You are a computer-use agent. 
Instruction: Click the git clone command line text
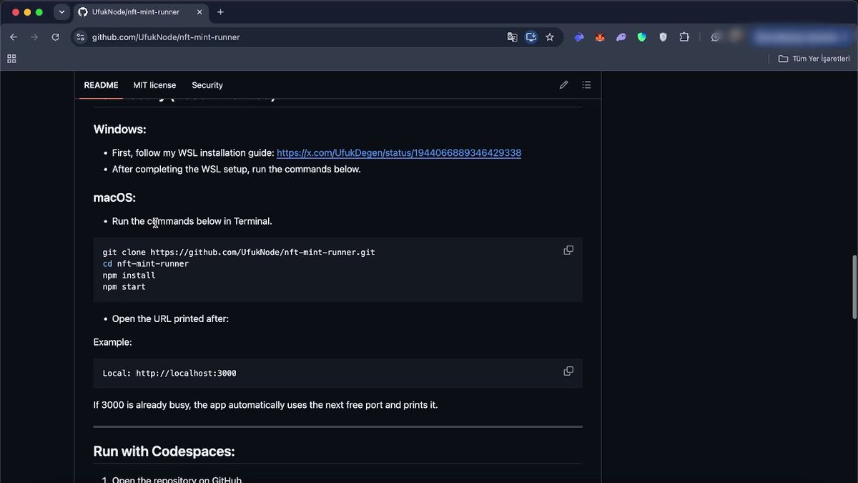(239, 253)
